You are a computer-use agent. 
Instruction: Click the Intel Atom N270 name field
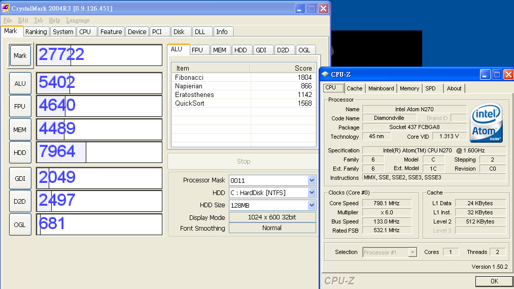tap(415, 109)
